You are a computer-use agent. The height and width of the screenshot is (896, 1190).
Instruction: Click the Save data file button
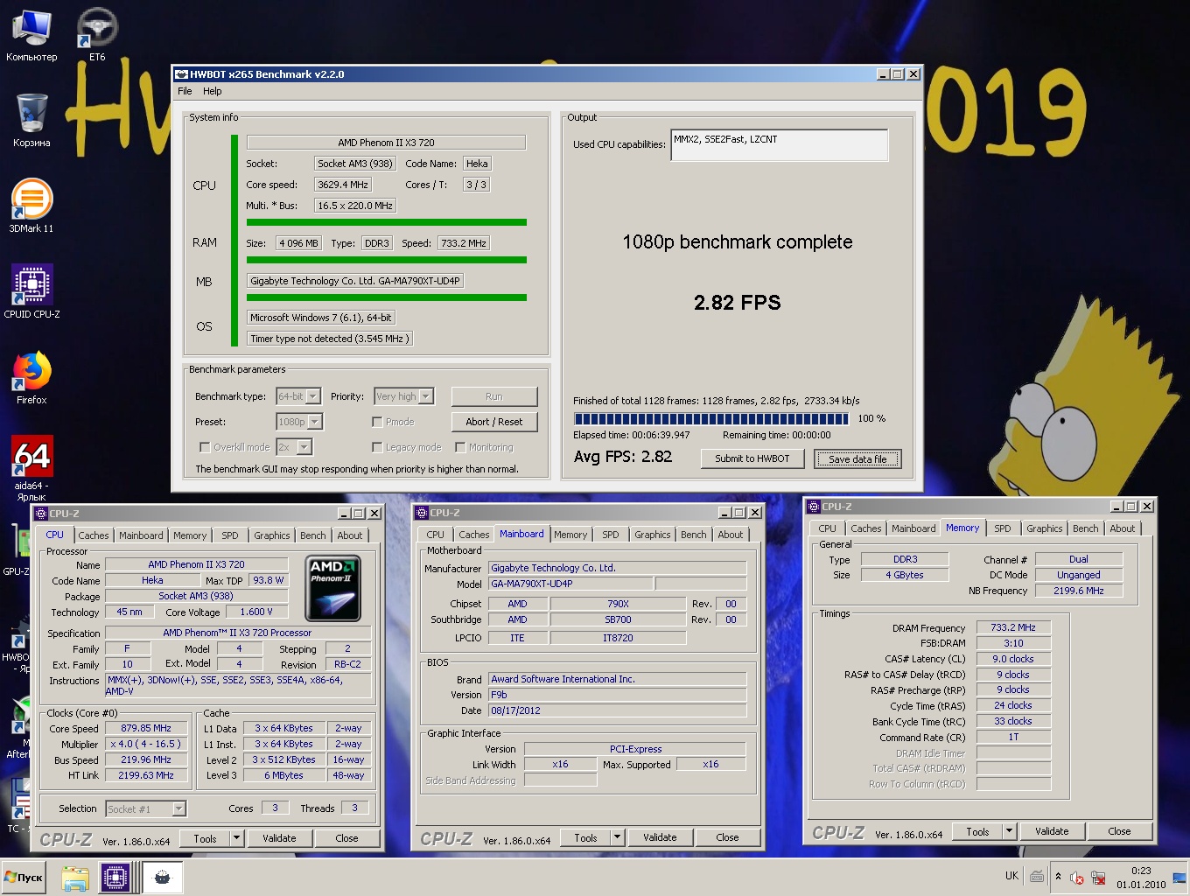pyautogui.click(x=857, y=458)
